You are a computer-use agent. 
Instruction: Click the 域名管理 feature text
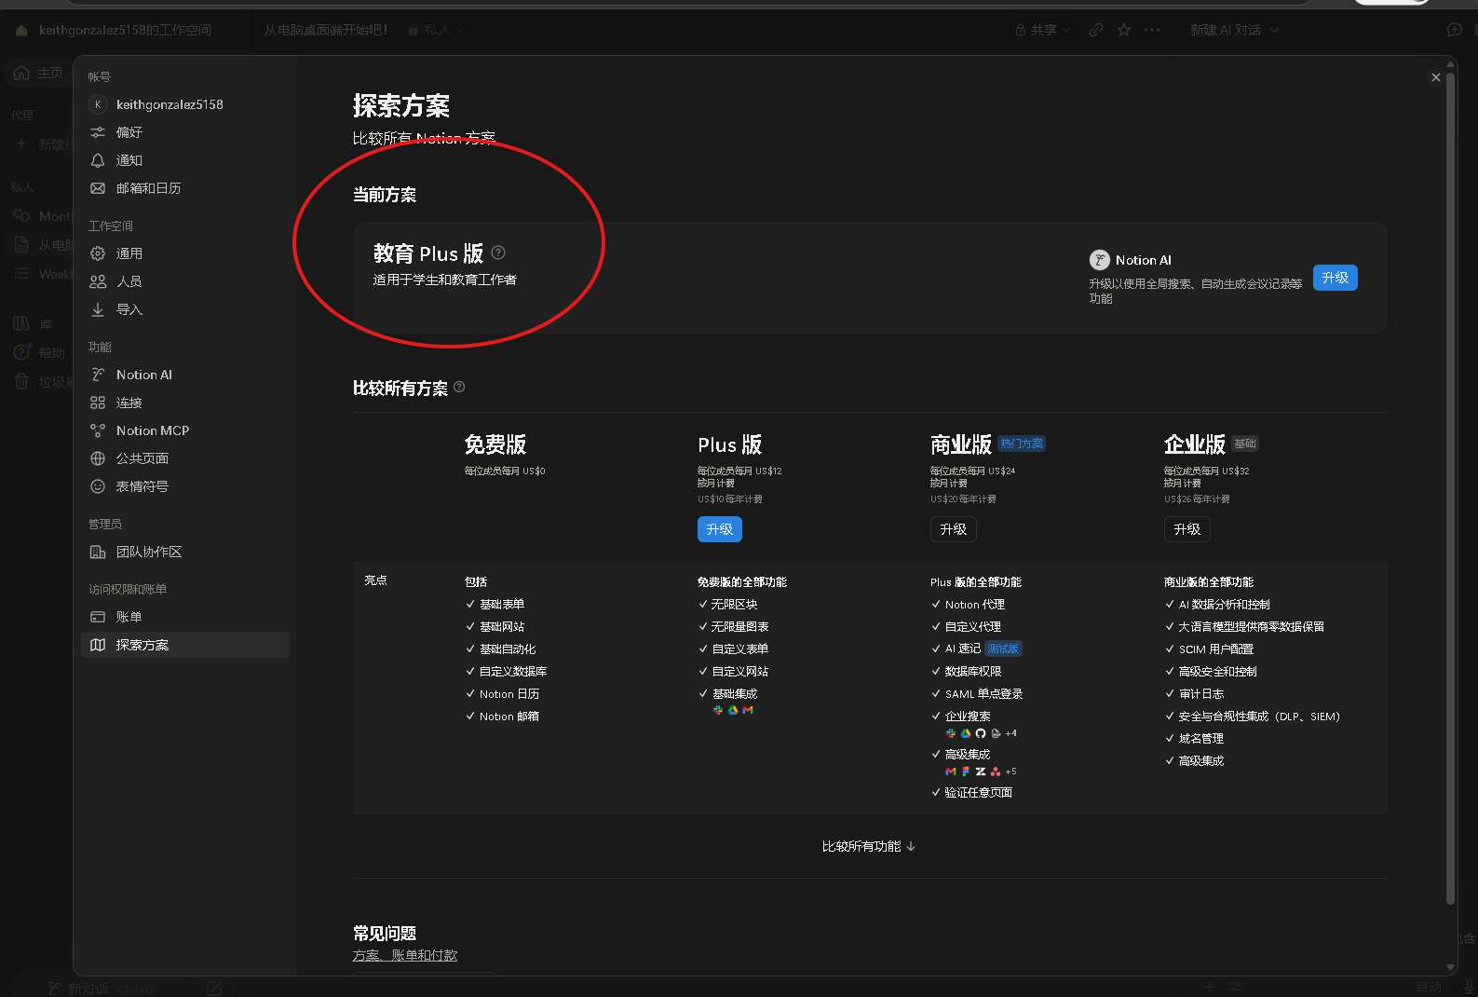click(1201, 739)
